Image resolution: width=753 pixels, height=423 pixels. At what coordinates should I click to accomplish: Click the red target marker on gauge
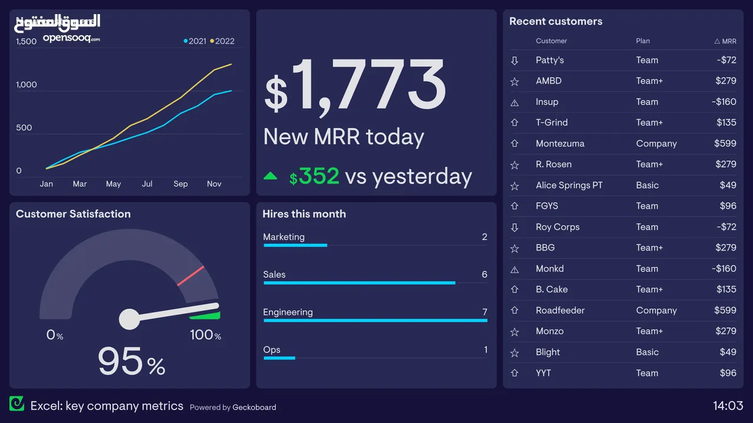191,276
